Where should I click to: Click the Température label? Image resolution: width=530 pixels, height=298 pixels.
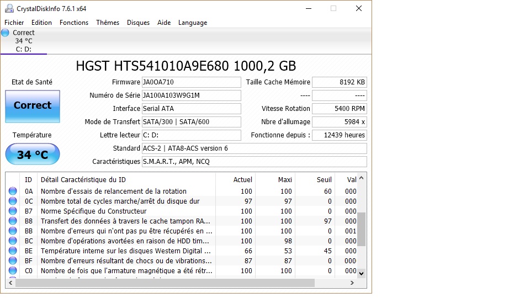point(32,135)
